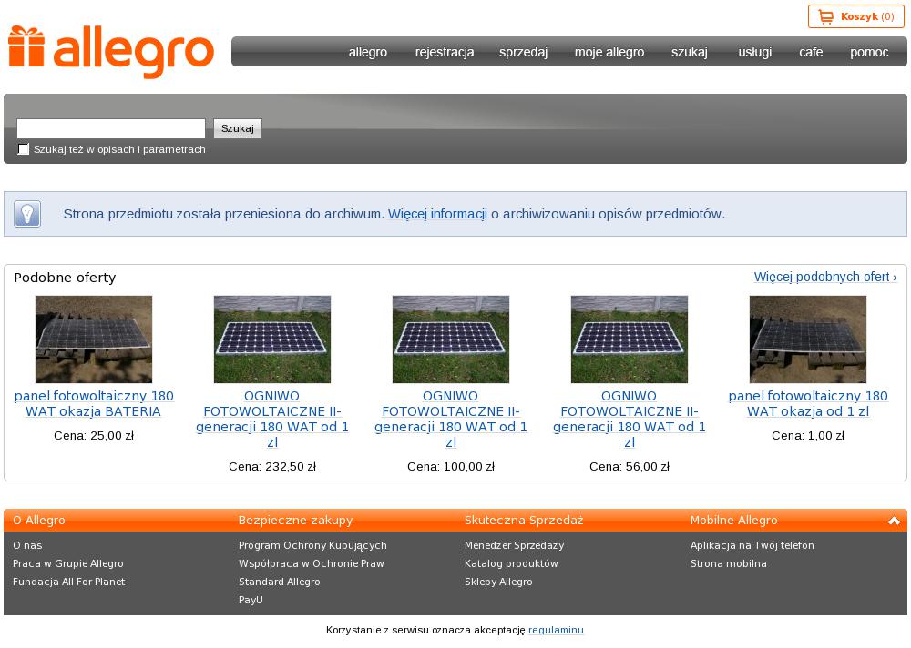Click the Mobilne Allegro footer heading
The image size is (911, 648).
(x=733, y=521)
